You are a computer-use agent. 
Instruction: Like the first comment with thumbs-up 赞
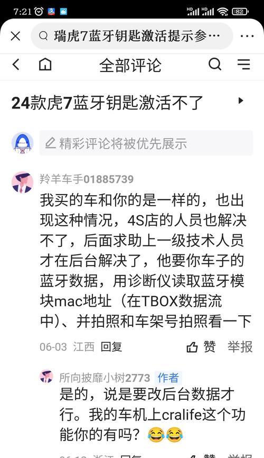click(201, 347)
